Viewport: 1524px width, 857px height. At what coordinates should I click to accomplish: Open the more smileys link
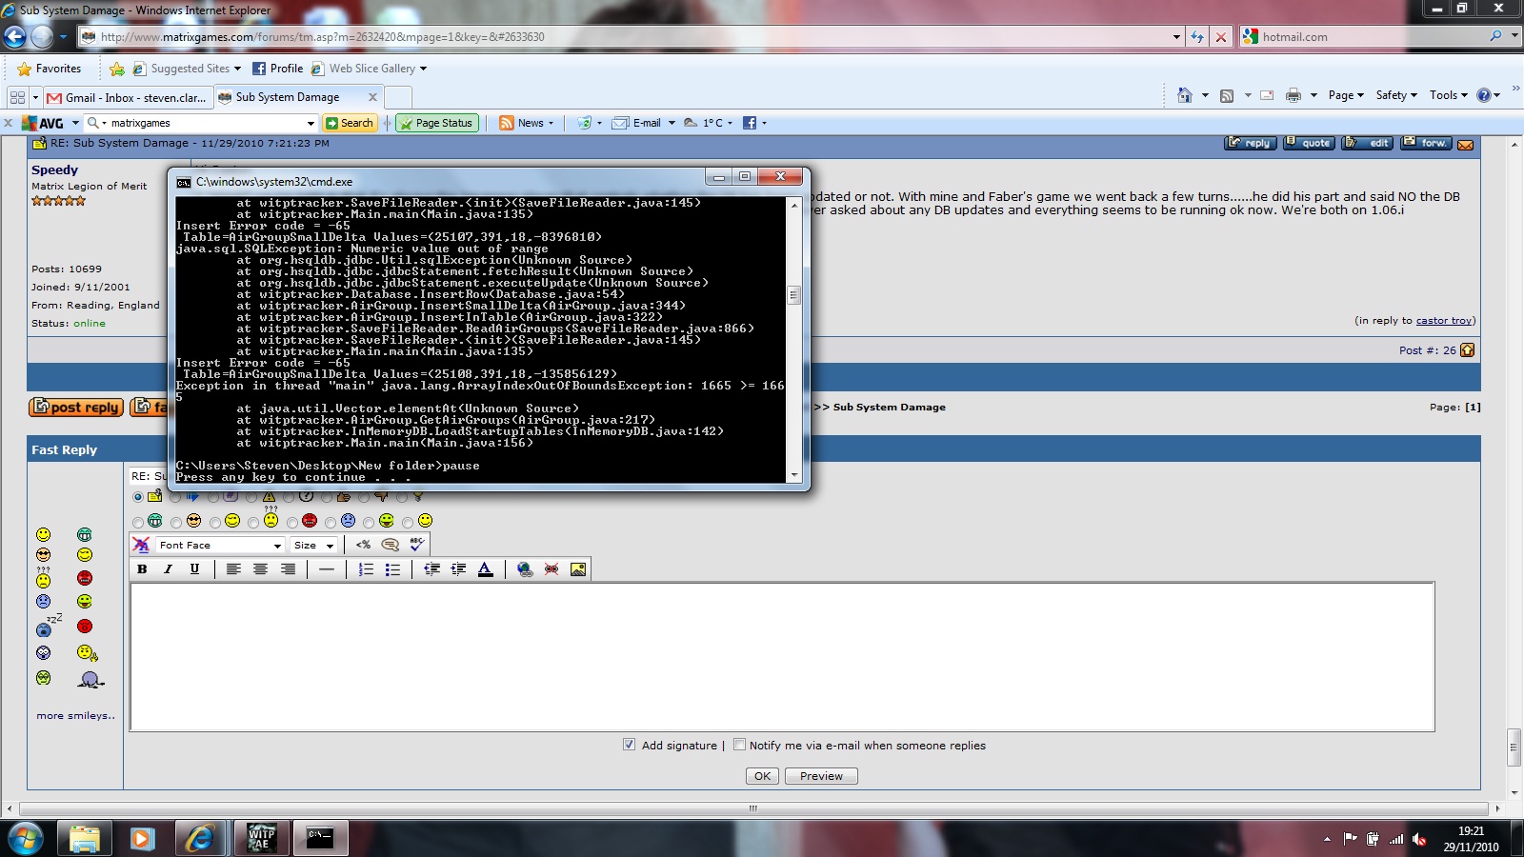click(x=76, y=716)
